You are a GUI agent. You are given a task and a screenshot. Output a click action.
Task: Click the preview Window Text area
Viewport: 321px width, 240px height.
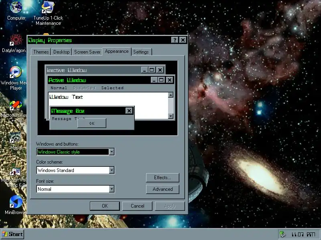[x=66, y=97]
